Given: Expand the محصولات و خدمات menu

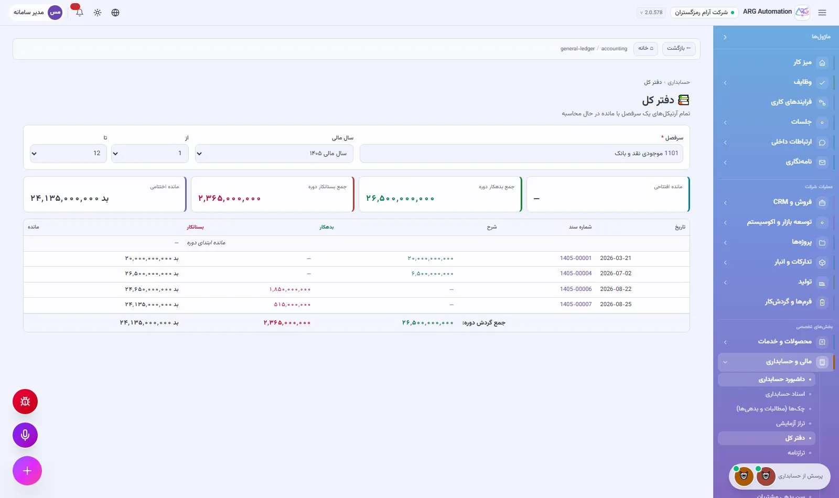Looking at the screenshot, I should (x=725, y=342).
